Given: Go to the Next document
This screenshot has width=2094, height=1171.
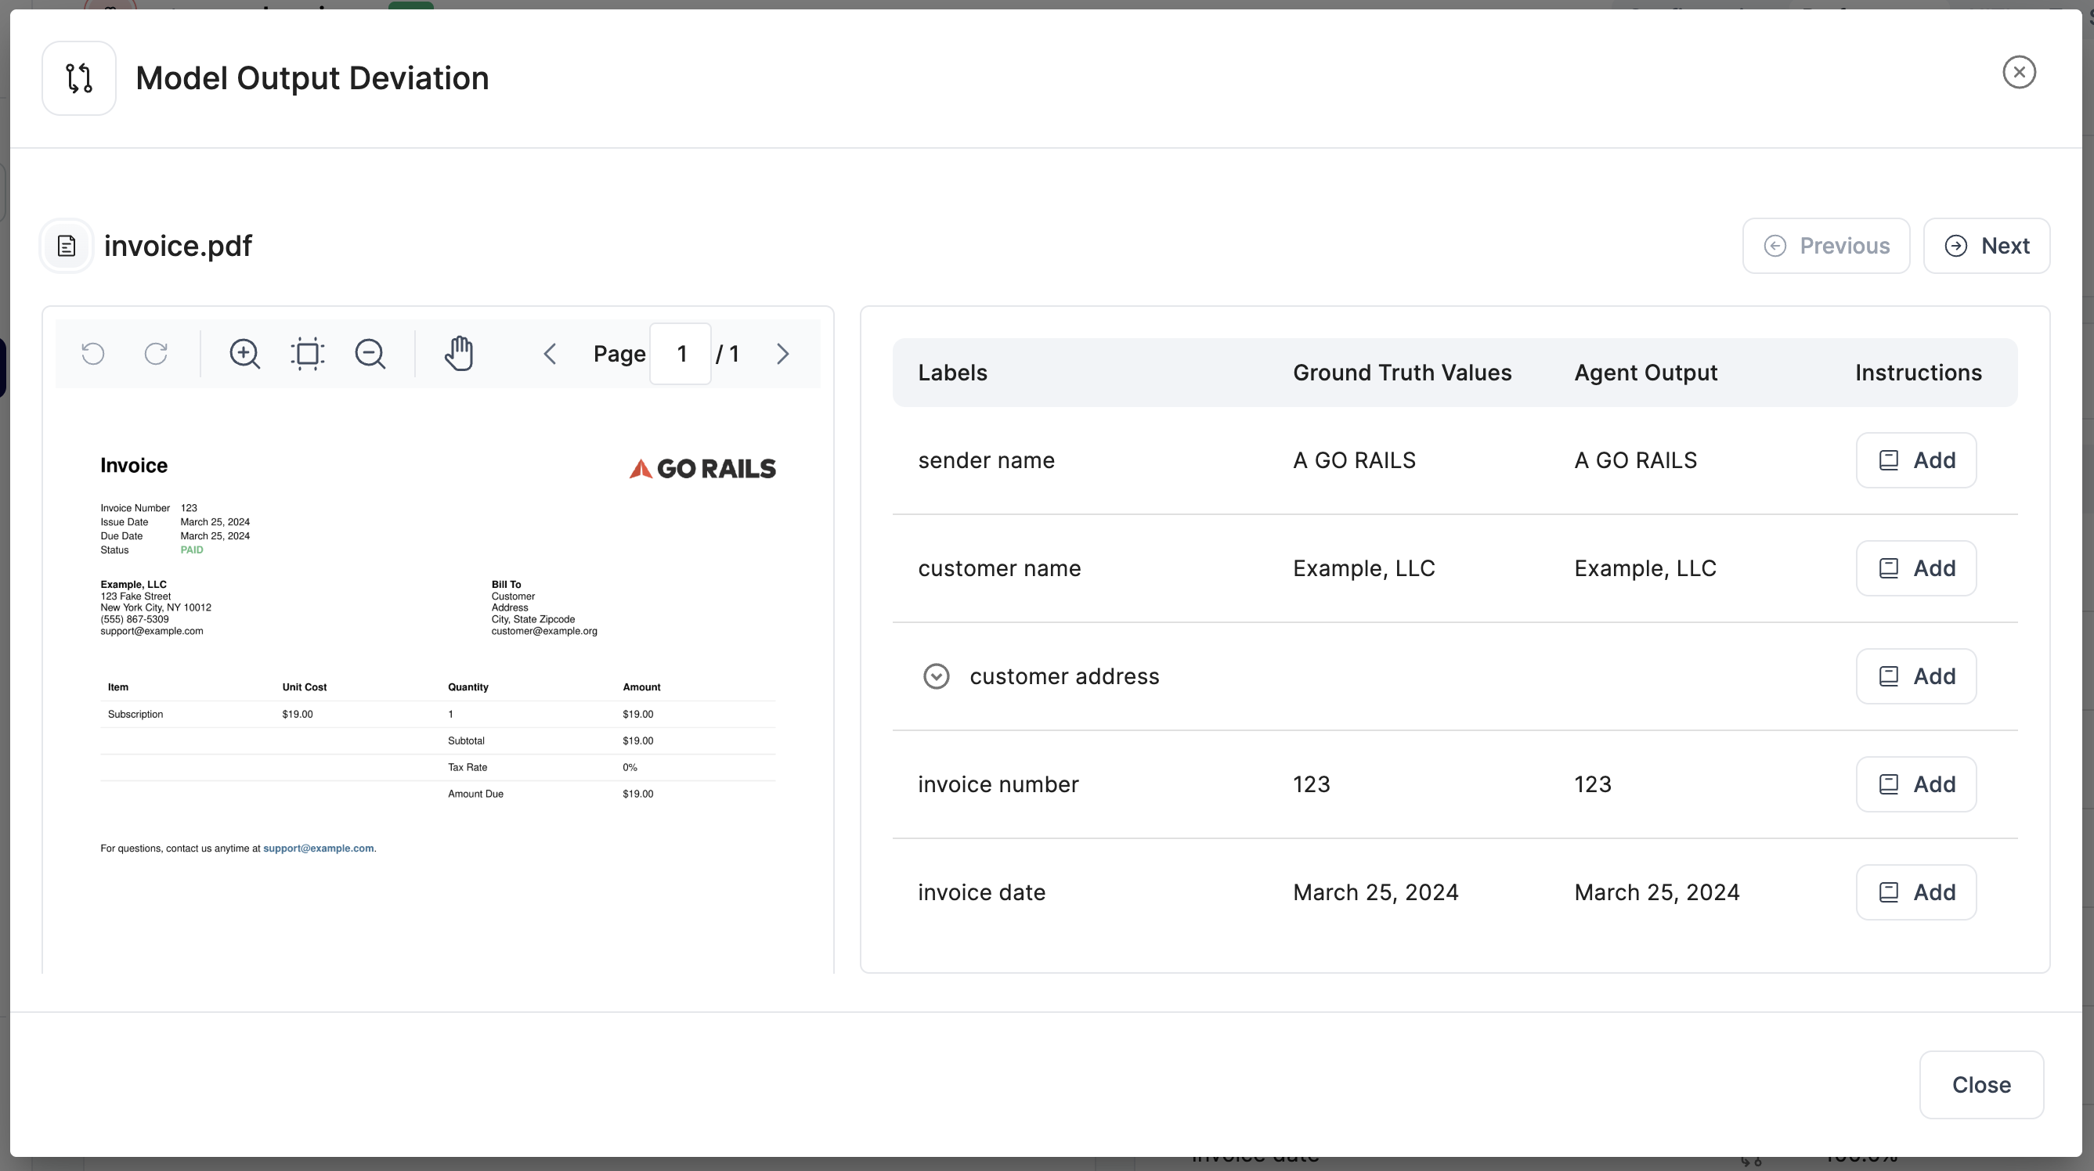Looking at the screenshot, I should point(1987,247).
